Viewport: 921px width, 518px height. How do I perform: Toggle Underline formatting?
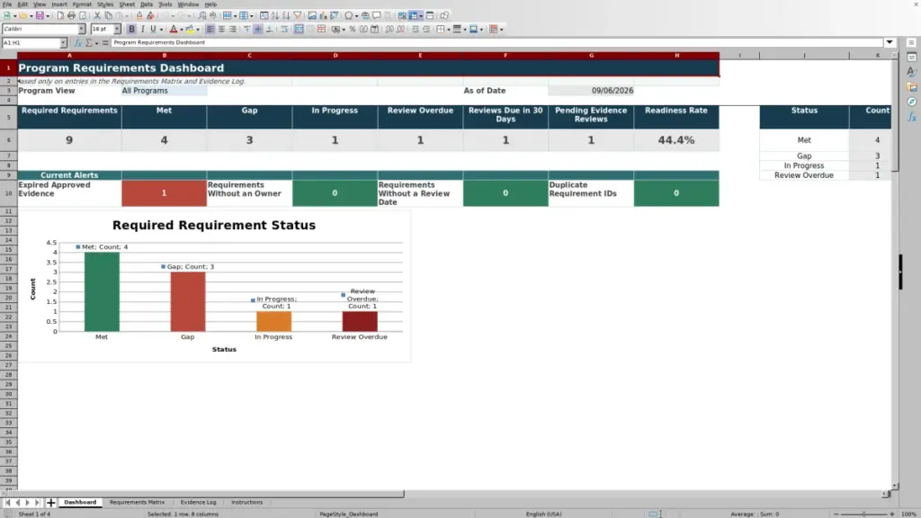(153, 29)
